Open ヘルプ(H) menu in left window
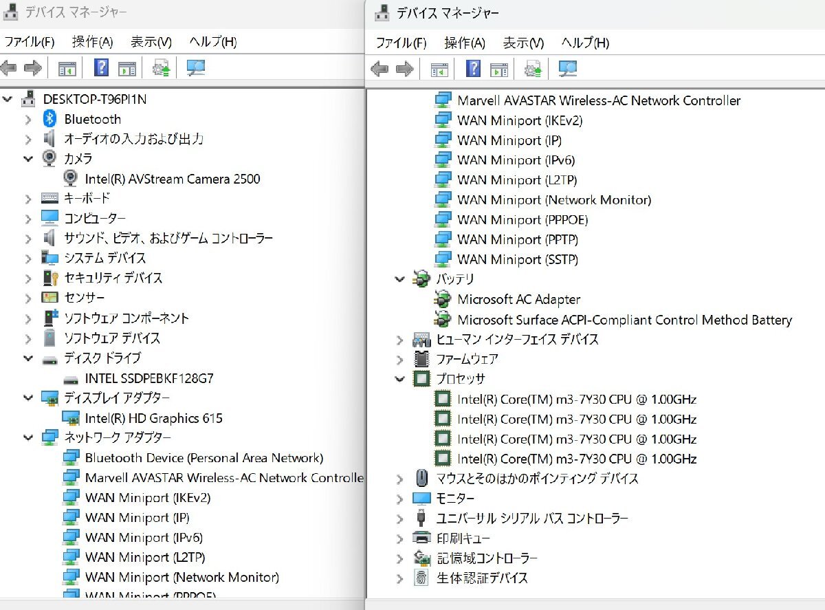 pyautogui.click(x=213, y=42)
